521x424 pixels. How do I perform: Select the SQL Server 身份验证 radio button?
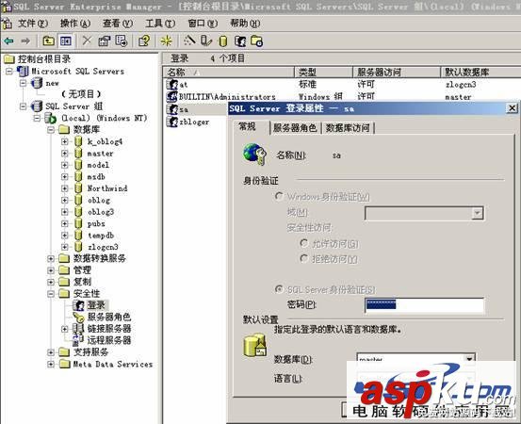(x=279, y=289)
